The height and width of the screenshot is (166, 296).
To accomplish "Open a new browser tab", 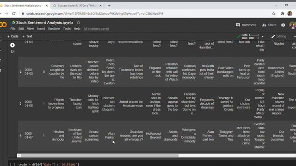I will [x=109, y=6].
